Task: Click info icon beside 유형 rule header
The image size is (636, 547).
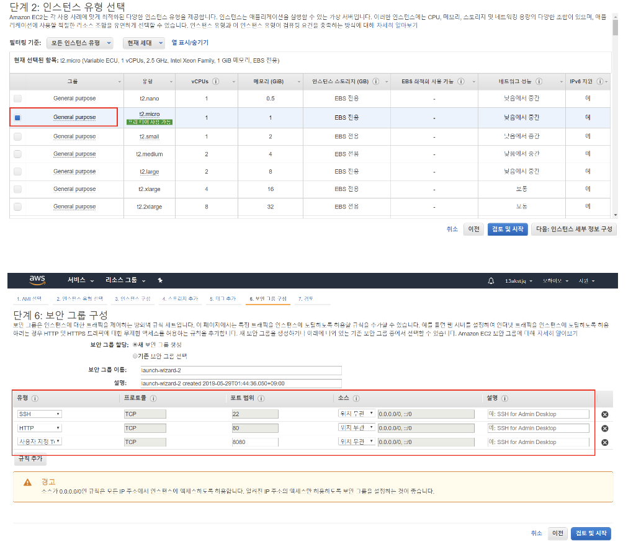Action: [35, 398]
